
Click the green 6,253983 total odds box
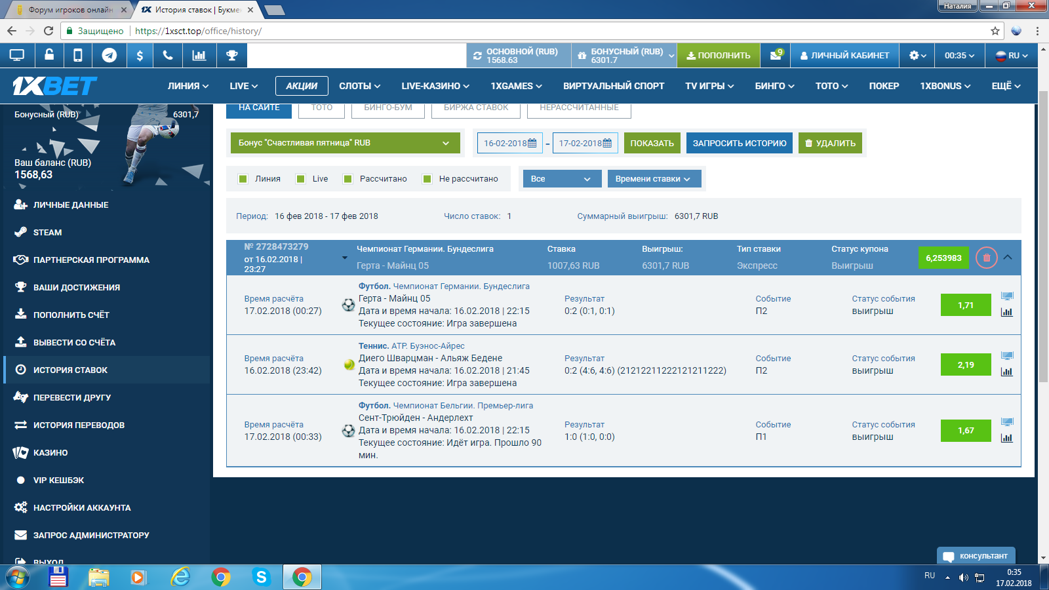(x=943, y=258)
